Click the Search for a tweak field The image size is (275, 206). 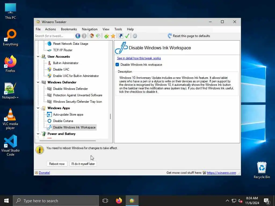[x=54, y=36]
